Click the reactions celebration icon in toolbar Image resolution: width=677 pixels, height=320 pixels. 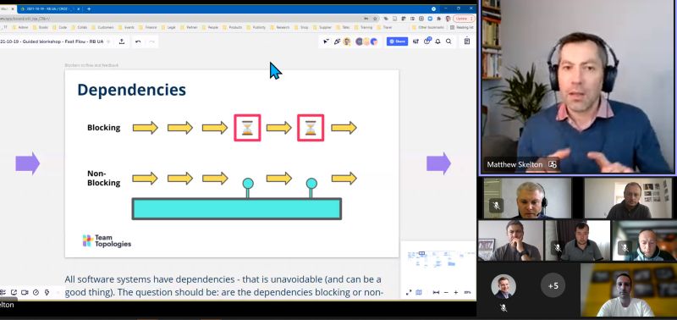[337, 41]
